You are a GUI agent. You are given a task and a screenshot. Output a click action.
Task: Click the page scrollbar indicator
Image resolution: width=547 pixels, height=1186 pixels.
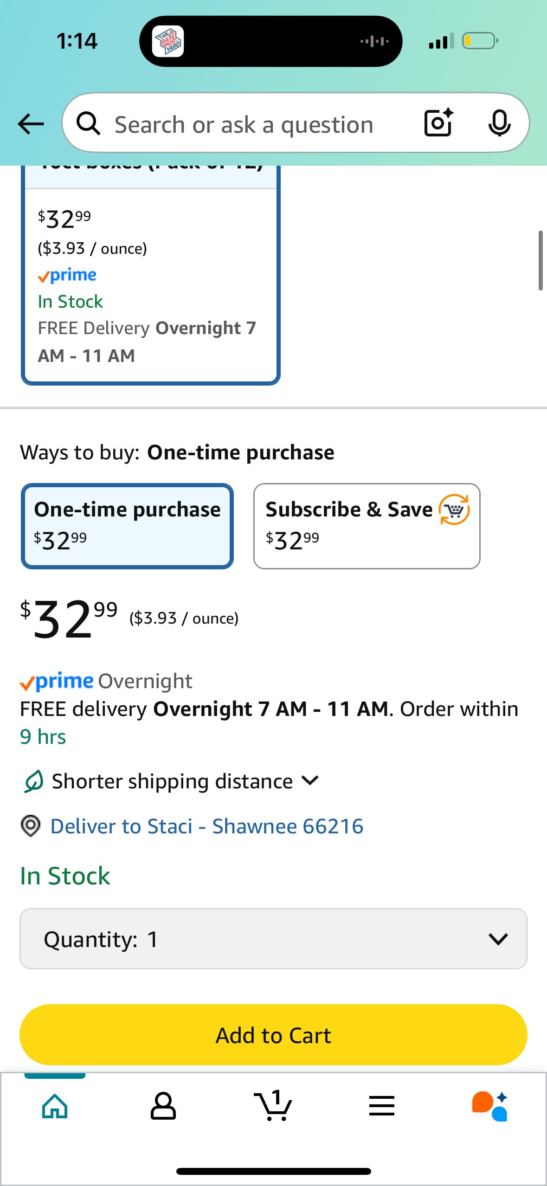[541, 260]
